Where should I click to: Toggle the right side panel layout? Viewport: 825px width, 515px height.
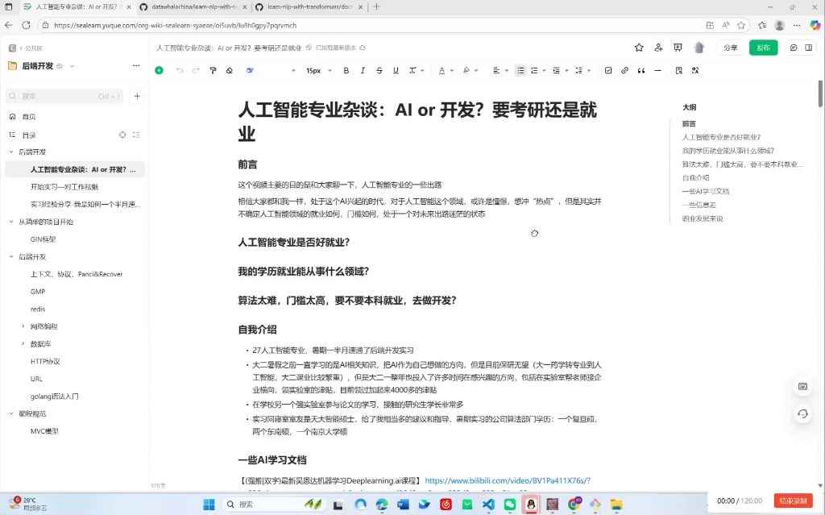pyautogui.click(x=809, y=48)
